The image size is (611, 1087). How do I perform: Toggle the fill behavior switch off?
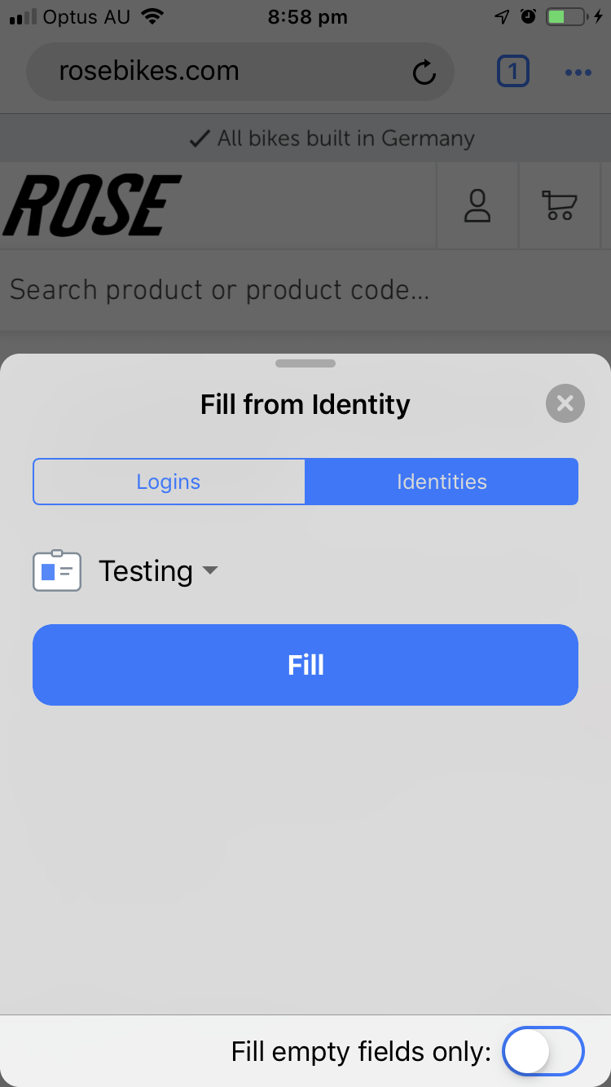(543, 1051)
